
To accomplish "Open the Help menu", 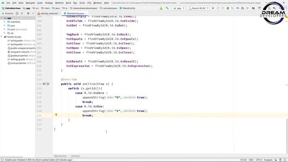I will click(106, 3).
